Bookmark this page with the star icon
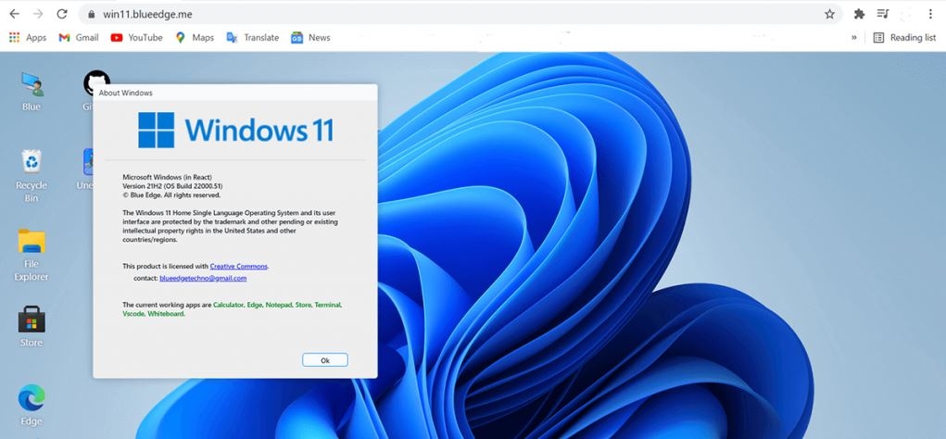The height and width of the screenshot is (439, 946). coord(829,14)
